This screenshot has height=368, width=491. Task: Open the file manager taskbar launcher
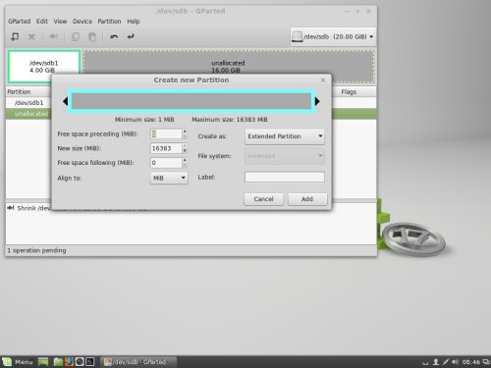point(58,362)
